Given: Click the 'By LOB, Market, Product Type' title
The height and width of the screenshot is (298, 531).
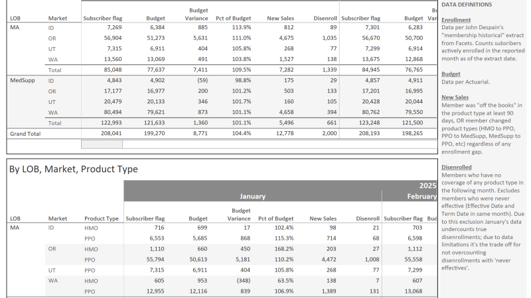Looking at the screenshot, I should pos(74,169).
